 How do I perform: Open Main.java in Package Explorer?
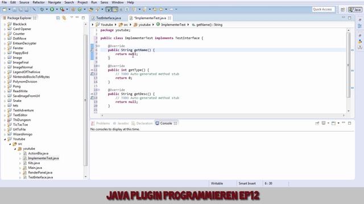coord(35,168)
